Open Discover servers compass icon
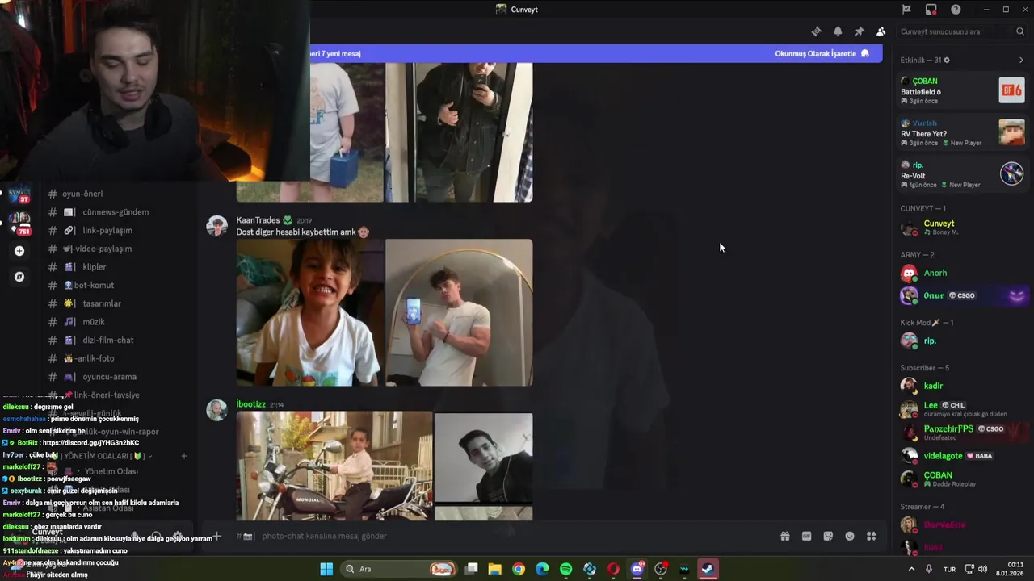The width and height of the screenshot is (1034, 581). point(19,277)
